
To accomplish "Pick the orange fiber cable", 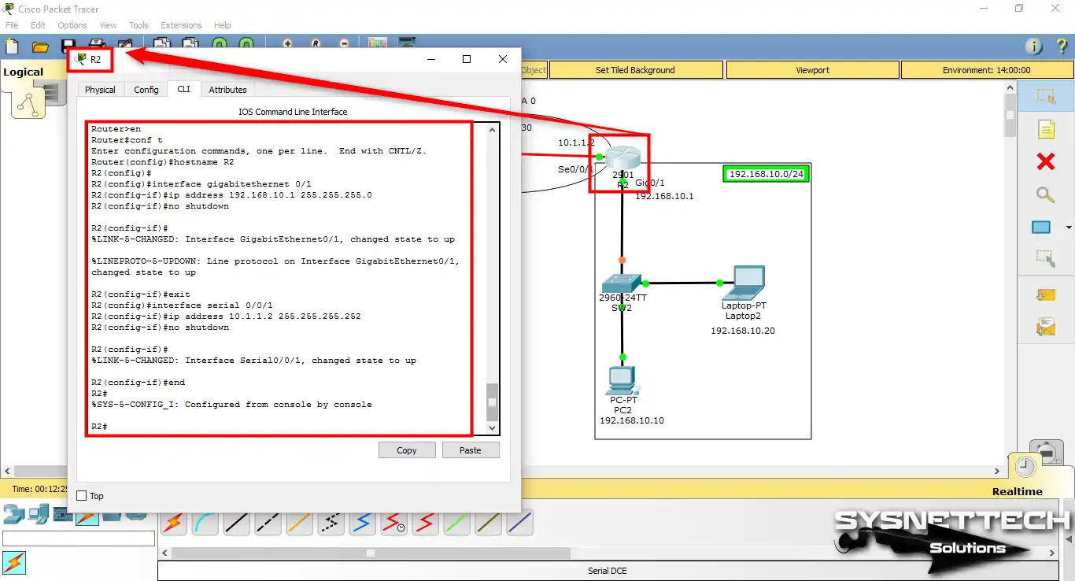I will click(299, 522).
